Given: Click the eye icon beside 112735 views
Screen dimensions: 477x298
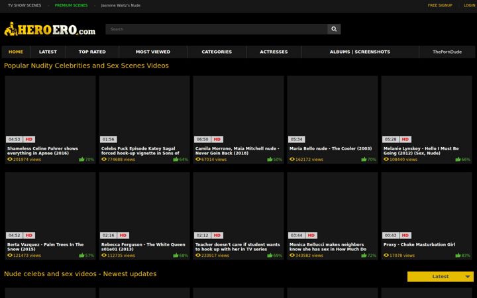Looking at the screenshot, I should coord(104,256).
